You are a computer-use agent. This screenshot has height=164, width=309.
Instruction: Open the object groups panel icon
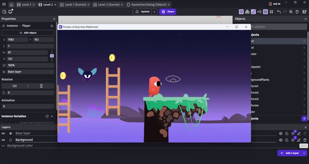click(x=247, y=12)
